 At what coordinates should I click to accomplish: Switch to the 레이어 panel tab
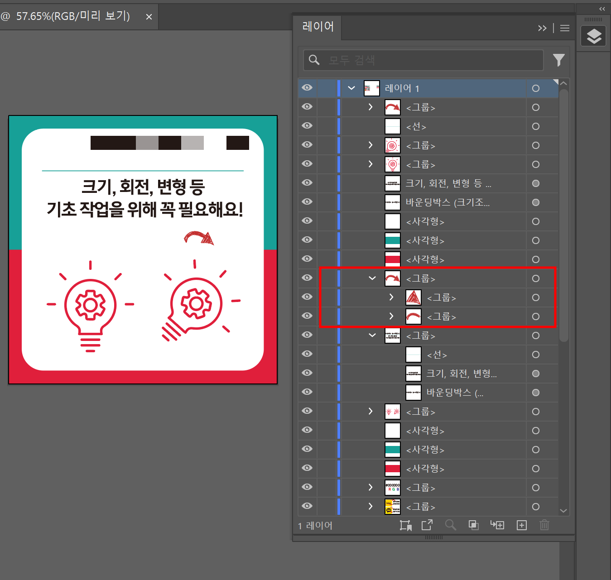click(x=317, y=27)
